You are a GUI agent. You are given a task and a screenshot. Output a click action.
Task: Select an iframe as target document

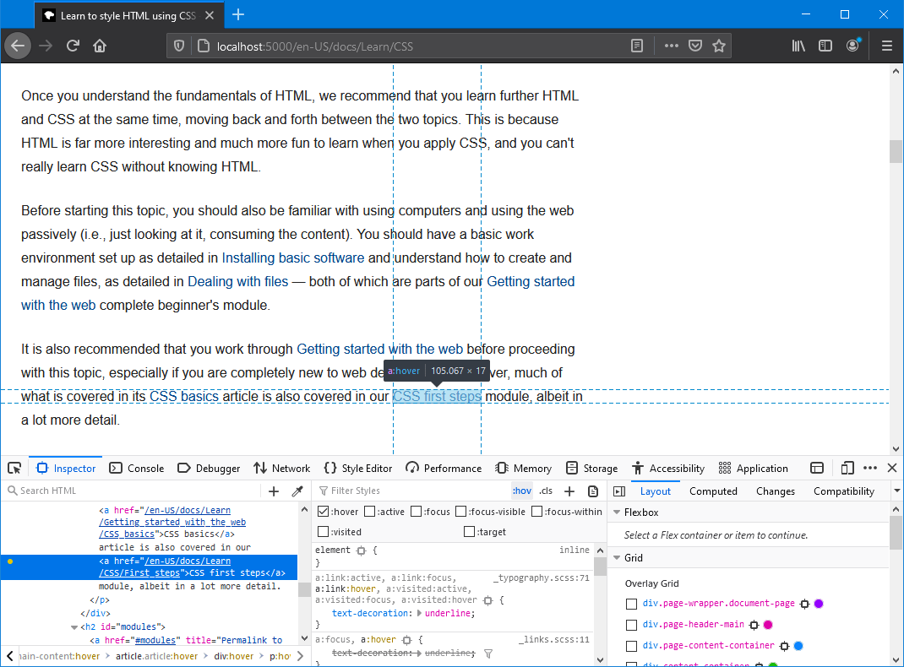tap(817, 469)
